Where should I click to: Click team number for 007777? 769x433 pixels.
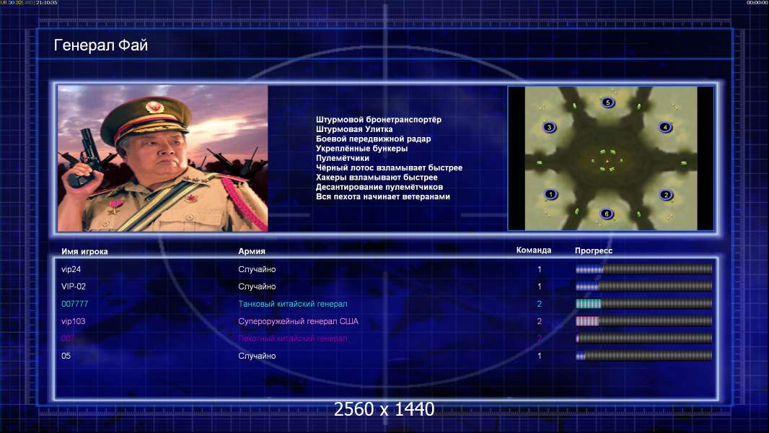tap(539, 304)
